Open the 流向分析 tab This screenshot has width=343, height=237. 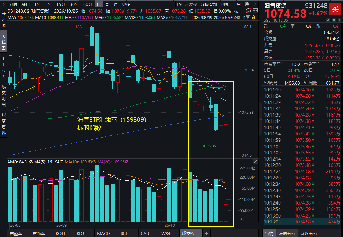[x=287, y=234]
